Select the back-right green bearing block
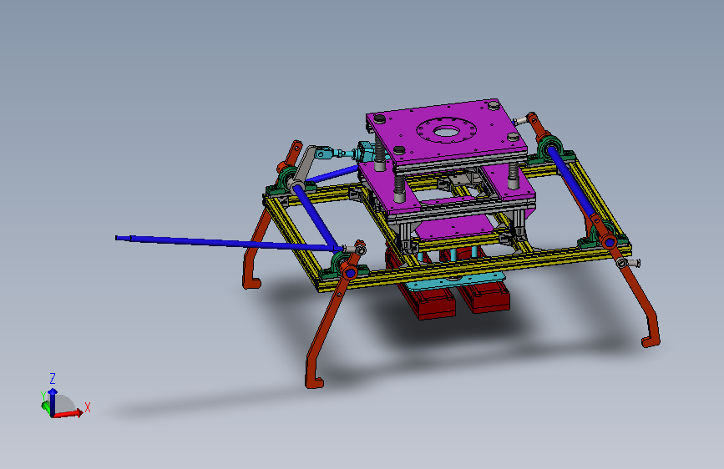Viewport: 724px width, 469px height. point(549,149)
